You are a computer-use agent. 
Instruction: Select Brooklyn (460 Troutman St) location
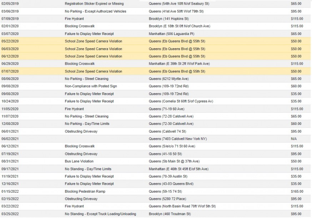pos(170,214)
